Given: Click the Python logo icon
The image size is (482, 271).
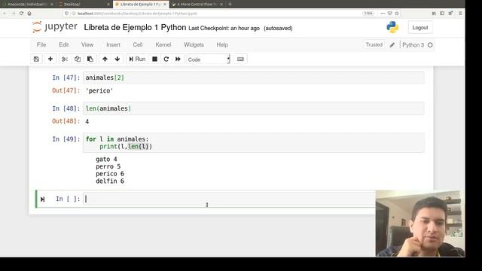Looking at the screenshot, I should [x=392, y=27].
